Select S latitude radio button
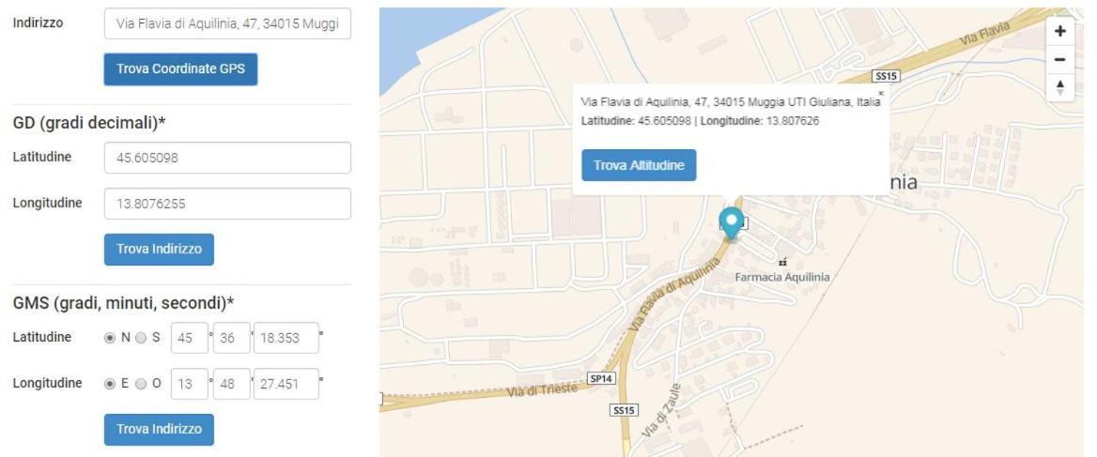 pyautogui.click(x=141, y=338)
